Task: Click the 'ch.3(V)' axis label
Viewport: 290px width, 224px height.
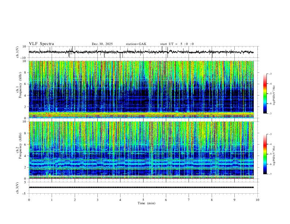Action: coord(18,188)
